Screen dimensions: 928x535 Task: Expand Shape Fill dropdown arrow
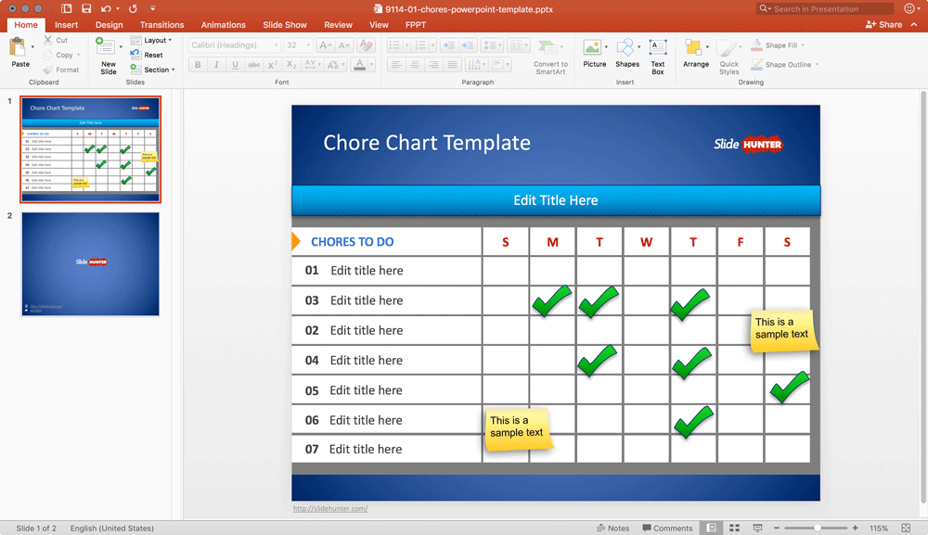pos(803,45)
